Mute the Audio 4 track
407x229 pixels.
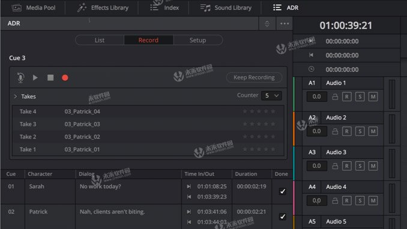(373, 201)
